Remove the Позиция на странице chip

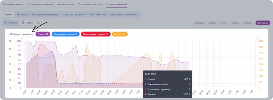pos(107,34)
